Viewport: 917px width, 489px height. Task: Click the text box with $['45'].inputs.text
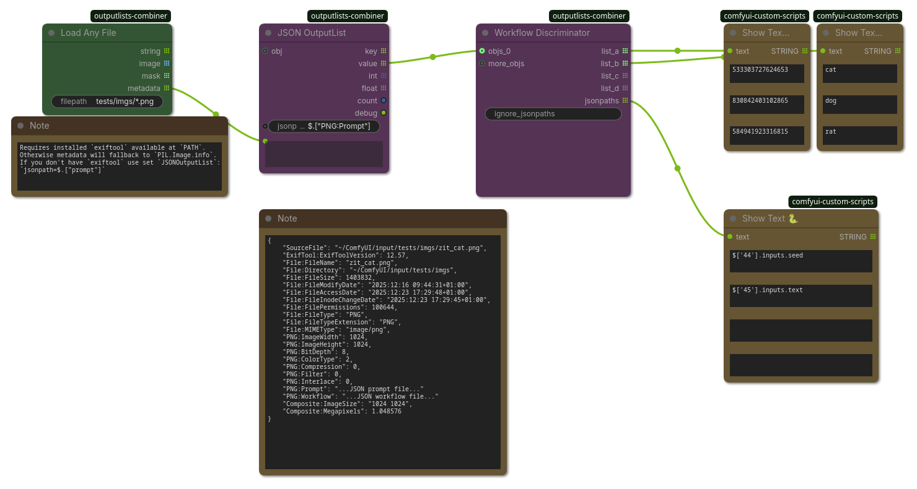801,296
